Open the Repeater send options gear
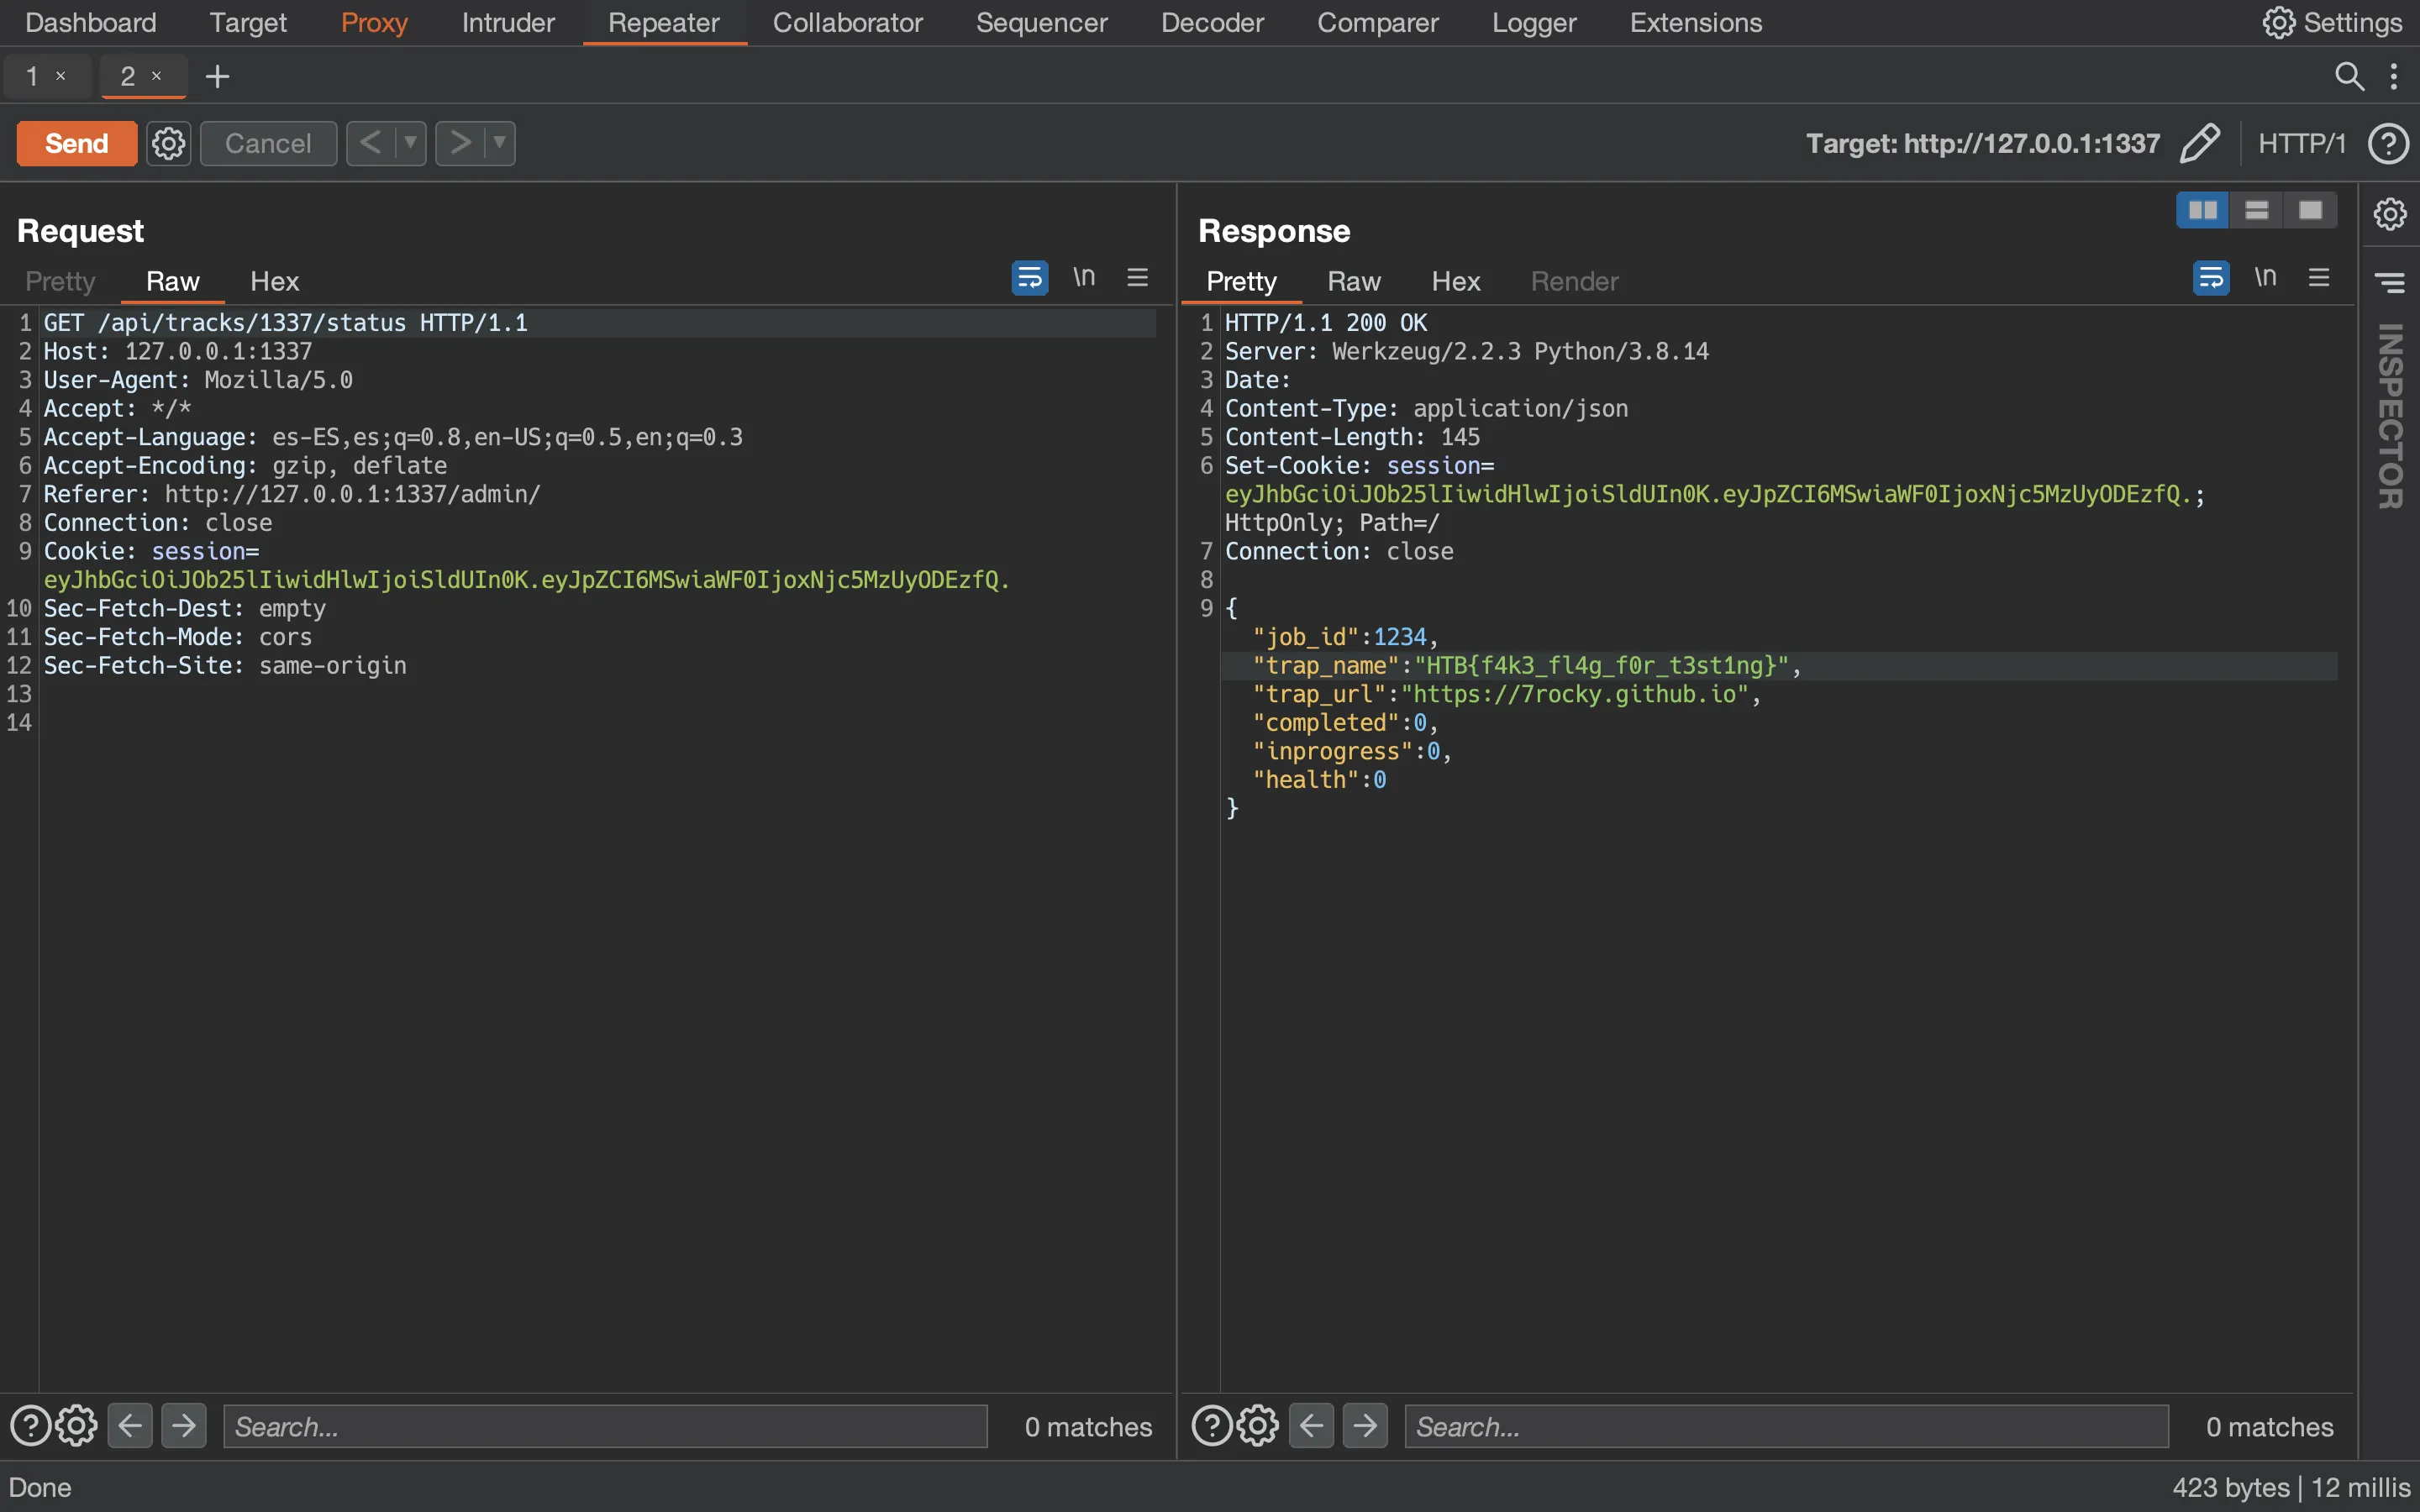 [168, 143]
